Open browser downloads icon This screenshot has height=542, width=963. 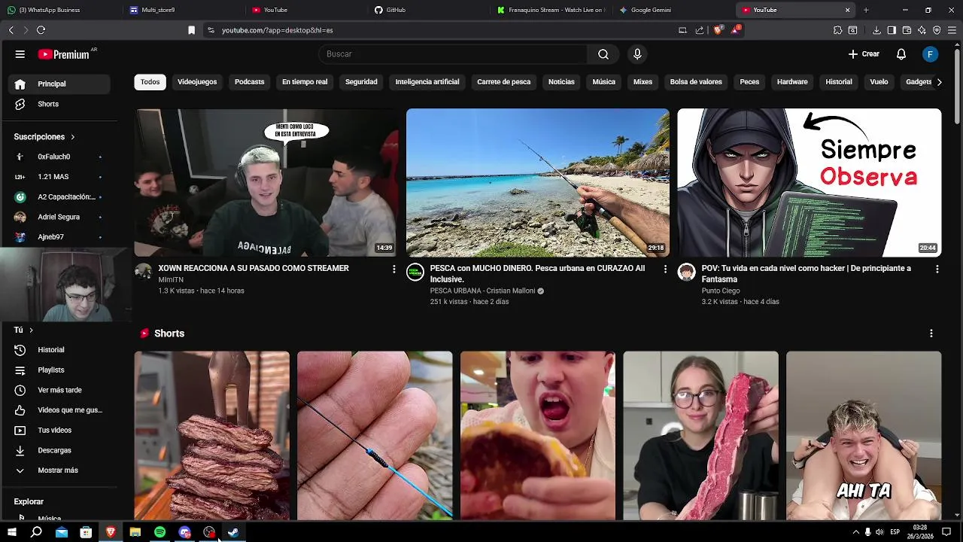876,30
